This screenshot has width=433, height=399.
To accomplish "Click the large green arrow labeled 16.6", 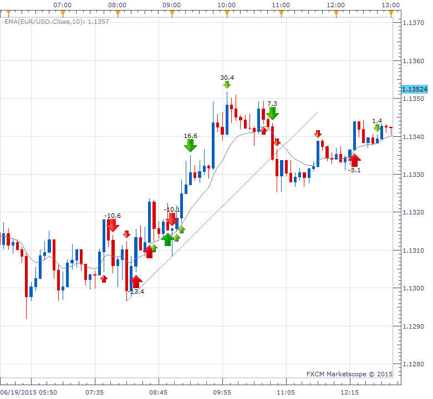I will tap(190, 146).
